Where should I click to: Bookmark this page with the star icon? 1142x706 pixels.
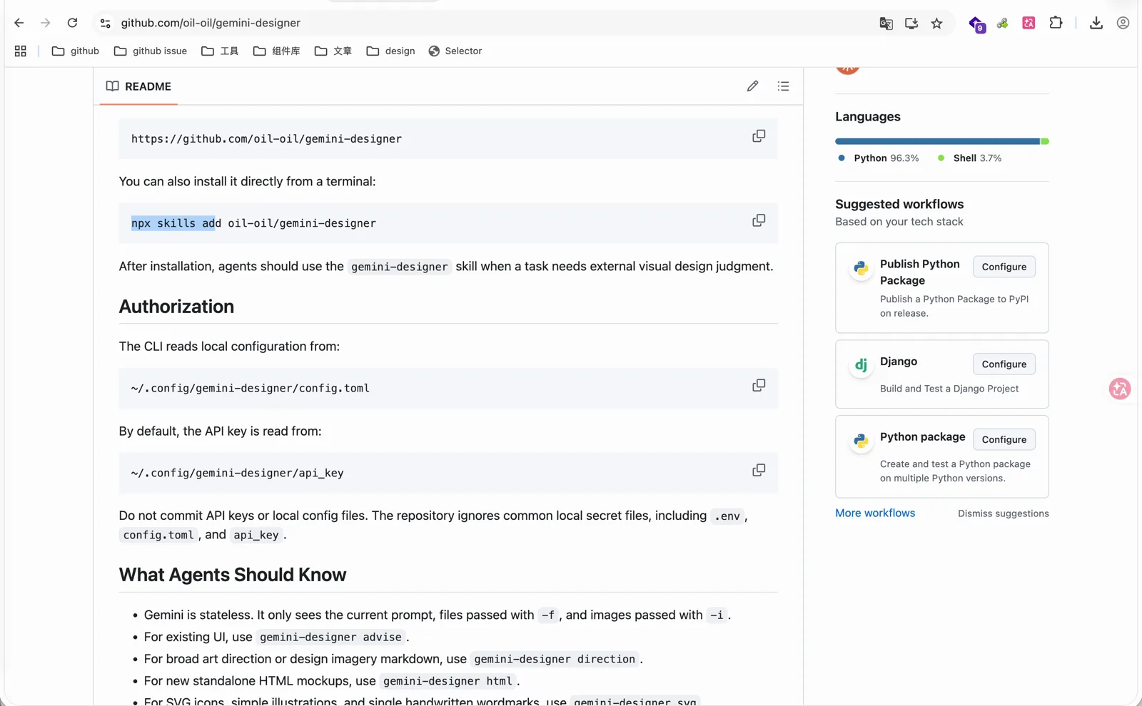coord(937,24)
